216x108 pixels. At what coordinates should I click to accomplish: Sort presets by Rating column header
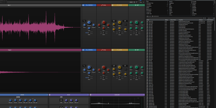click(166, 20)
